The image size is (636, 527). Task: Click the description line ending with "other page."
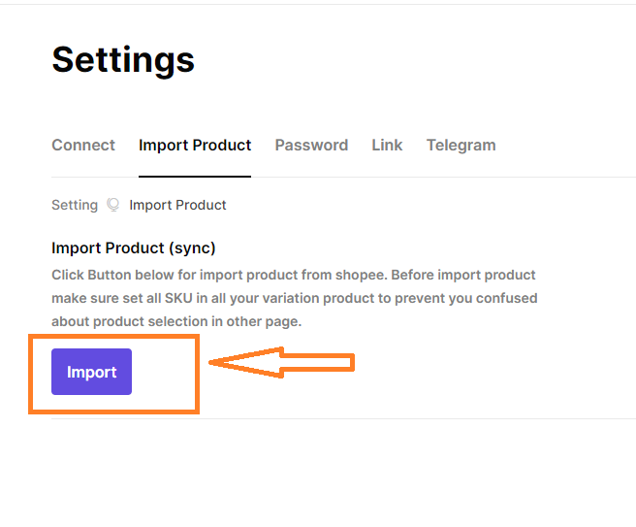[176, 321]
